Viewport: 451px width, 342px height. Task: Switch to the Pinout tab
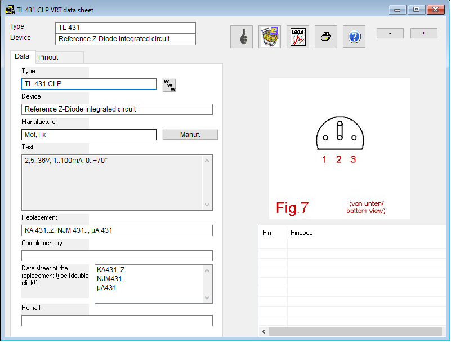click(48, 57)
